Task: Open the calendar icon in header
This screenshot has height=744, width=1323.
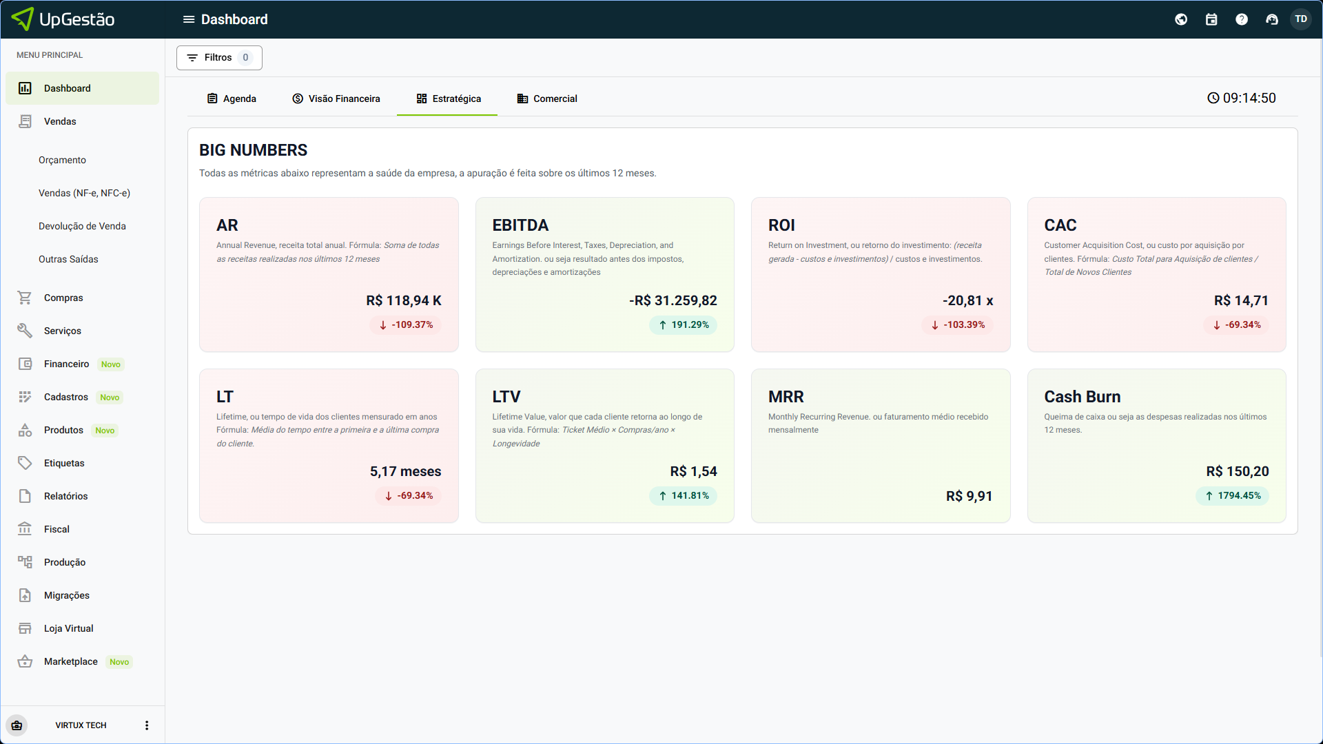Action: [x=1211, y=19]
